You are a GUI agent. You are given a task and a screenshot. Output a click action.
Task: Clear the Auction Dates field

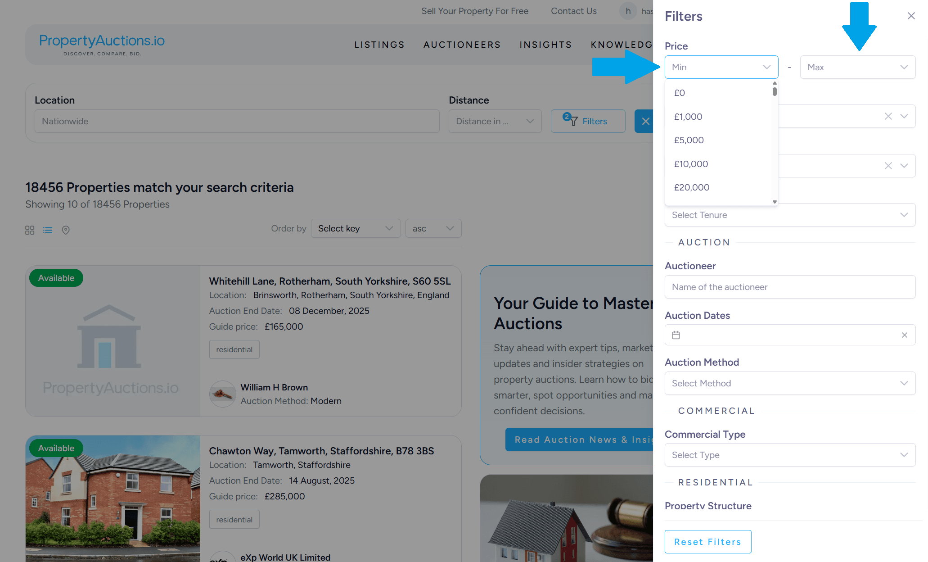[904, 335]
